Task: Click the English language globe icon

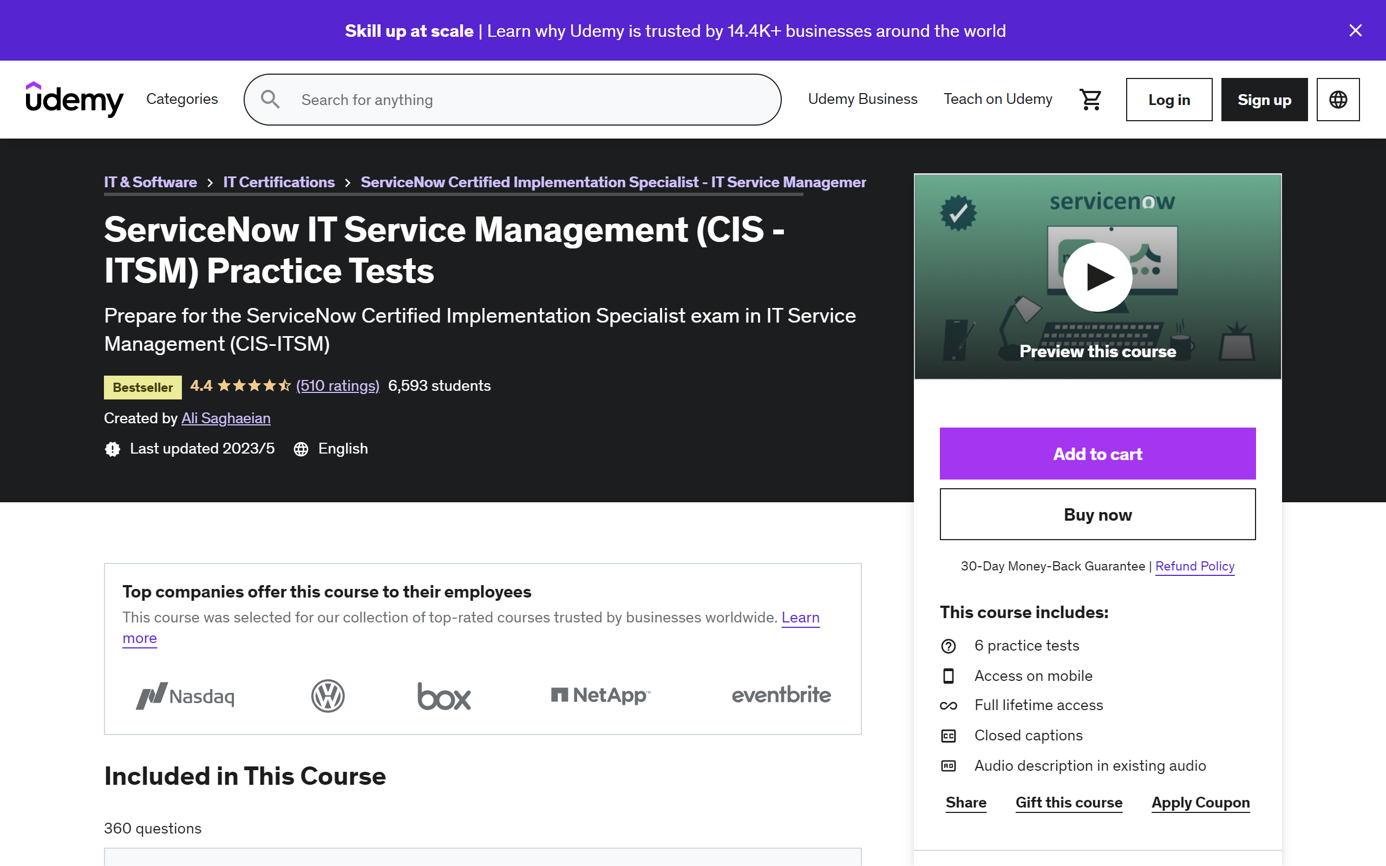Action: 300,449
